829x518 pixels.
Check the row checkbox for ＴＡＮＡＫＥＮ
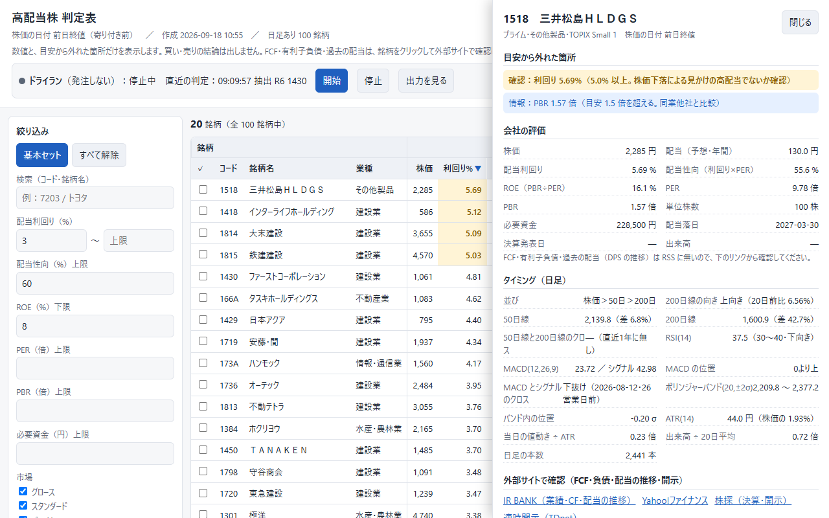[x=203, y=450]
